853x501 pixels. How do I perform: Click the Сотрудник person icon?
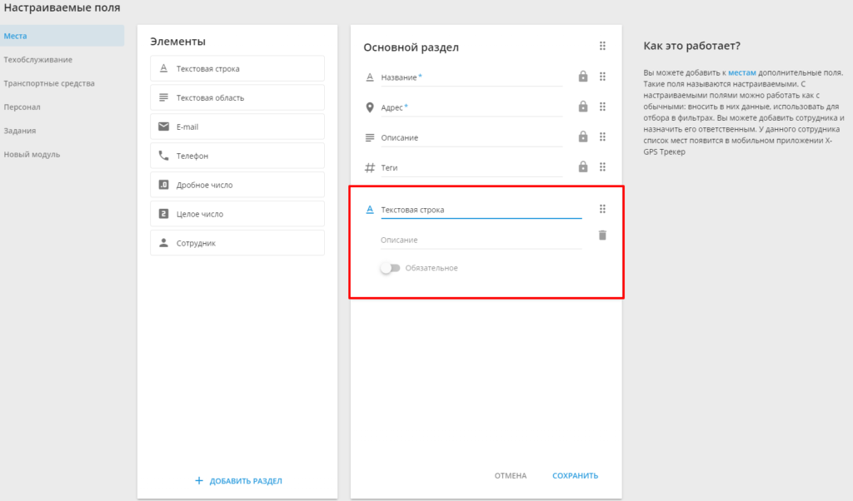pos(163,243)
